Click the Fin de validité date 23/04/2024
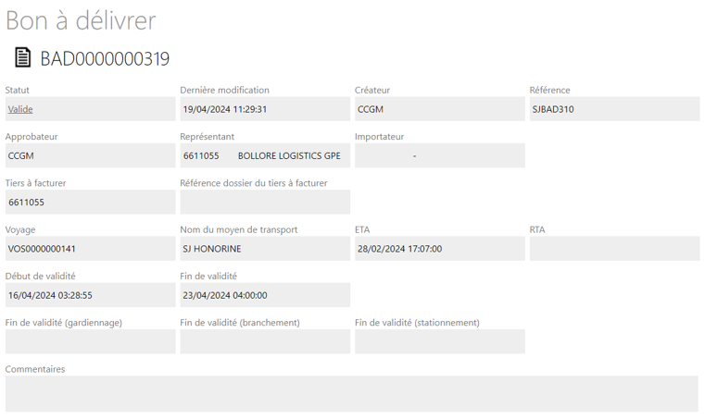Screen dimensions: 705x419 click(x=265, y=295)
